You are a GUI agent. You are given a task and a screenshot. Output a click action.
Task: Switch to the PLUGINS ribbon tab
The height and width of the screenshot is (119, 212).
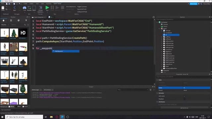pos(49,4)
